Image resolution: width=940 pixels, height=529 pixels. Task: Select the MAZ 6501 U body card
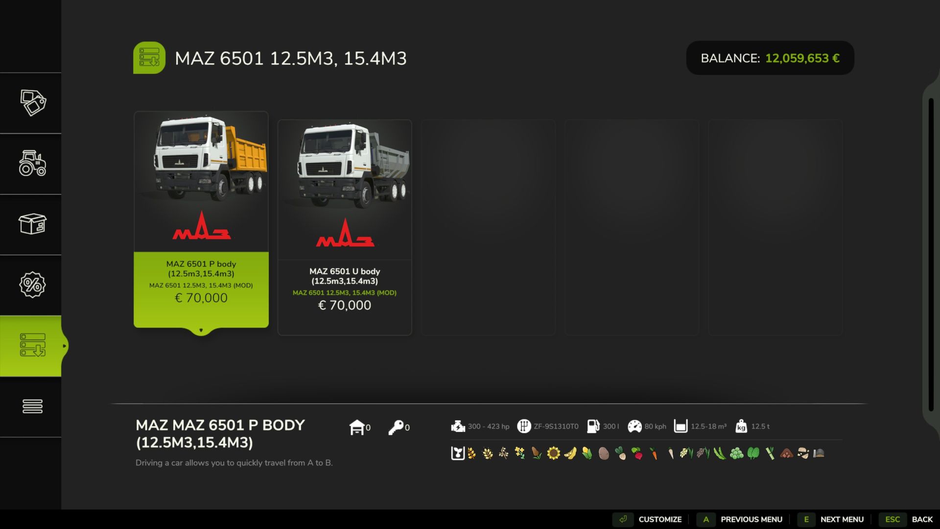tap(345, 227)
